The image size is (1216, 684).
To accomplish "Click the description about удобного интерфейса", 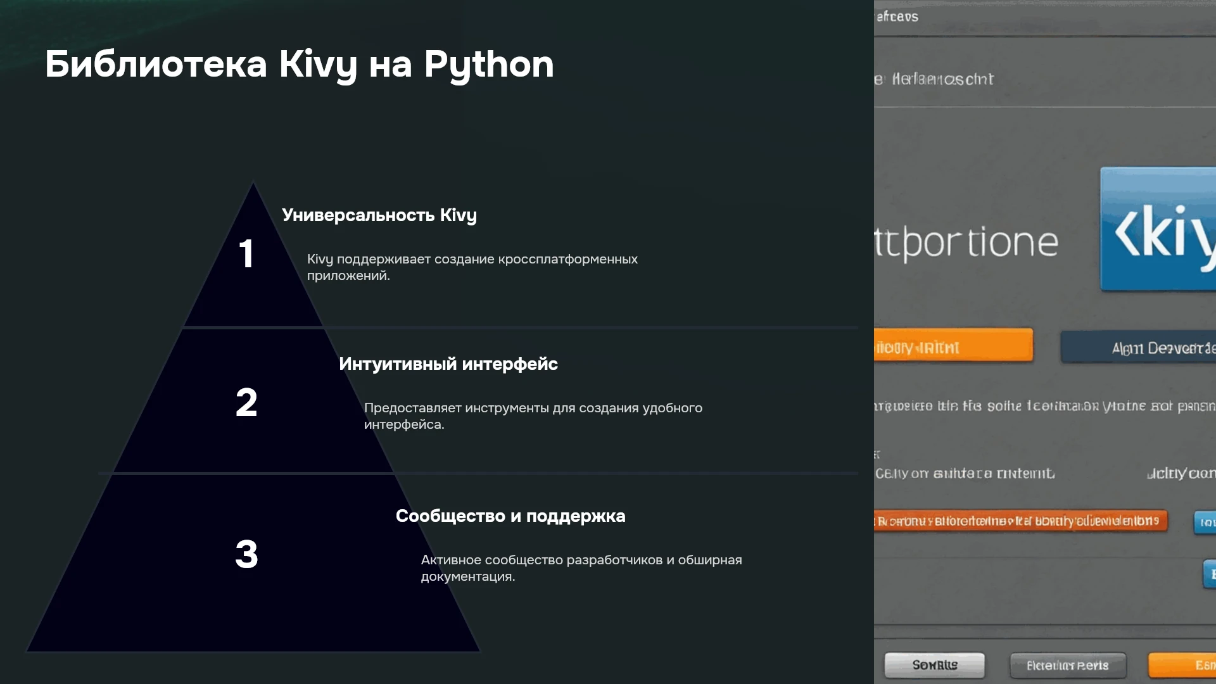I will pyautogui.click(x=533, y=416).
